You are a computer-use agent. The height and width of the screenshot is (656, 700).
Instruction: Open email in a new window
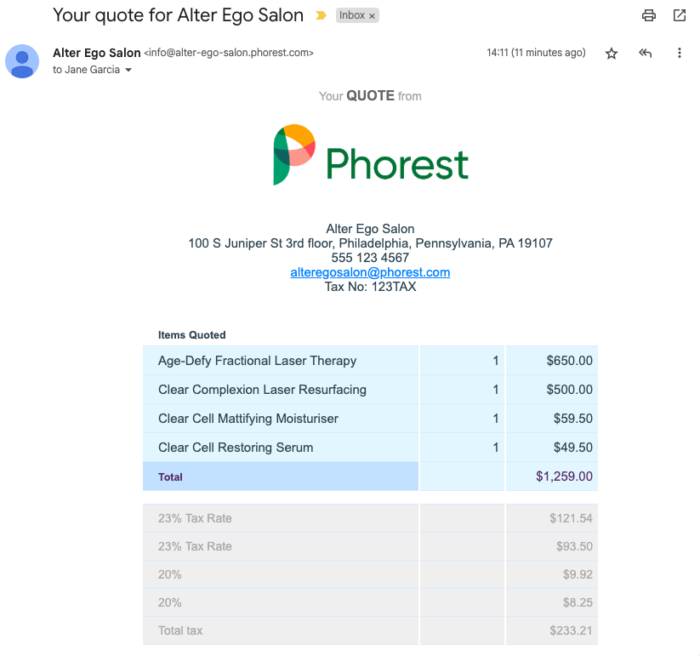tap(680, 15)
